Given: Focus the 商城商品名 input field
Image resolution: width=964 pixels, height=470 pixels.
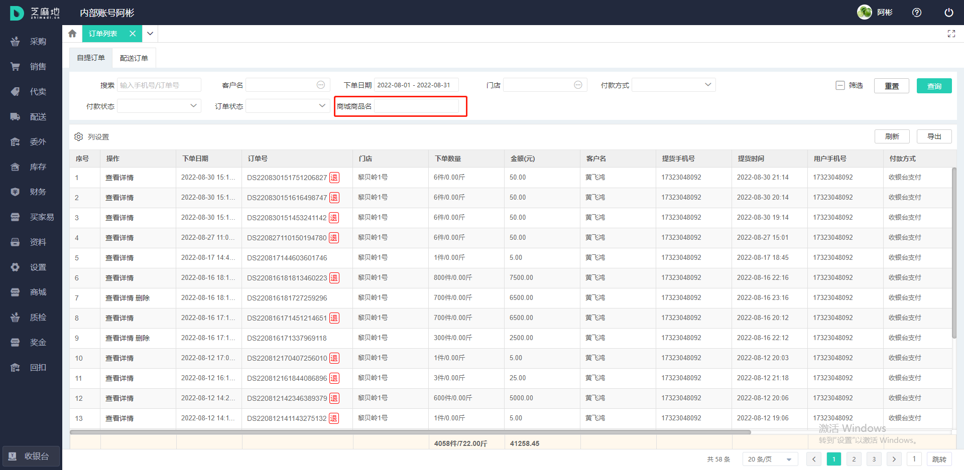Looking at the screenshot, I should coord(416,106).
